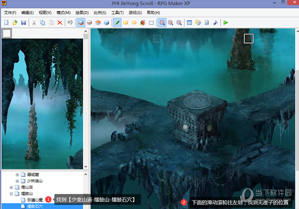This screenshot has width=299, height=209.
Task: Pick the empty tile at the tileset top
Action: coord(6,33)
